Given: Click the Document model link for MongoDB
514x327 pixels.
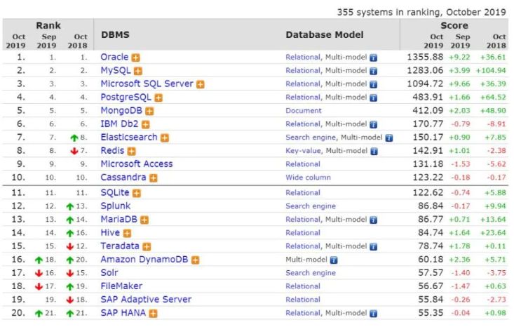Looking at the screenshot, I should (x=303, y=111).
